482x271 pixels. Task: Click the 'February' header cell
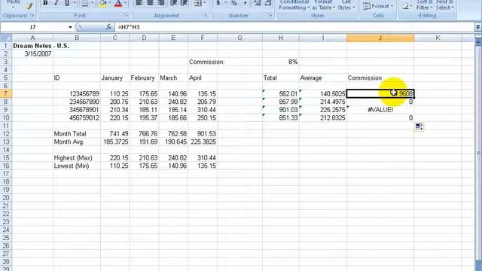tap(144, 78)
